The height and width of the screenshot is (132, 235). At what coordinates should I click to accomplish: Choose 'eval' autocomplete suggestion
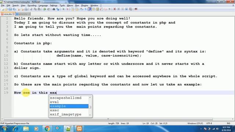click(69, 102)
